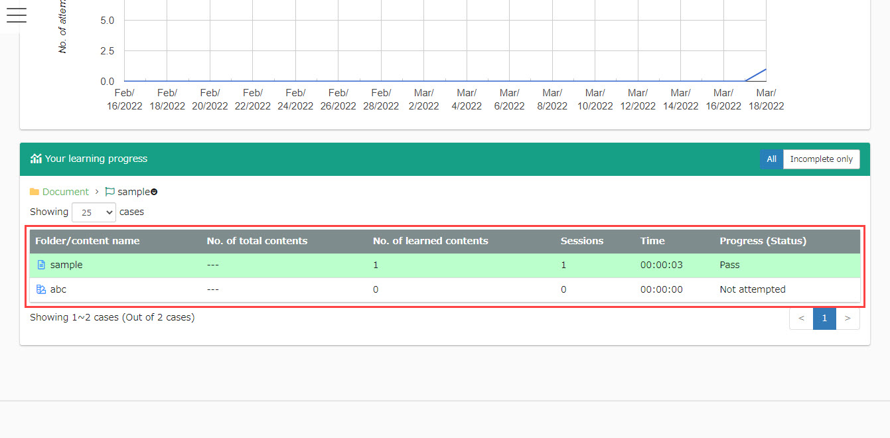Click the yellow folder icon beside Document

pos(35,192)
